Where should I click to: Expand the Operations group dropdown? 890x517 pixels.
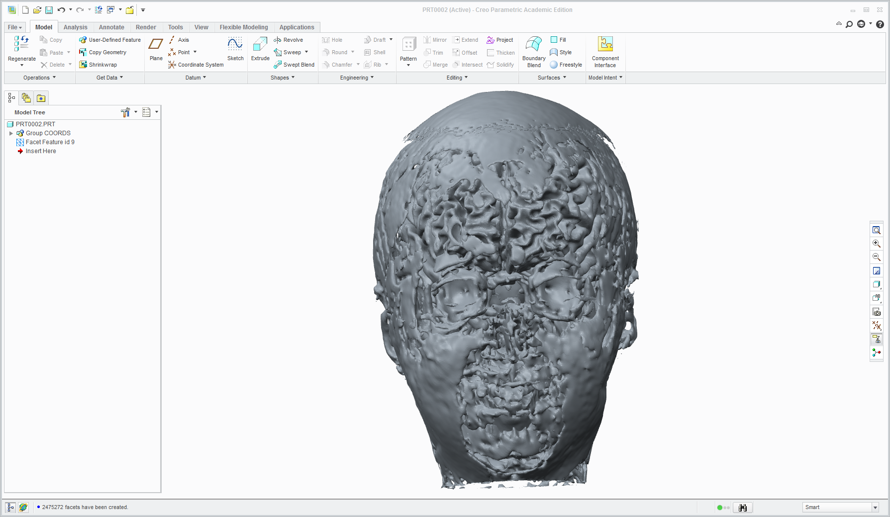pyautogui.click(x=40, y=78)
